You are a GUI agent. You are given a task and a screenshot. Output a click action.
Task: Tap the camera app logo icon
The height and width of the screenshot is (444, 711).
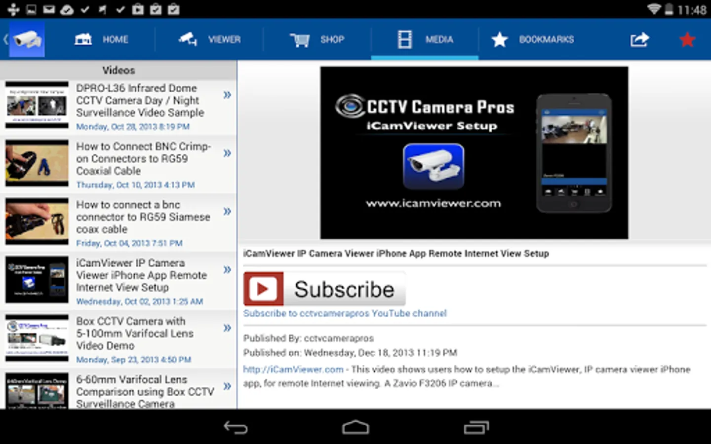27,39
